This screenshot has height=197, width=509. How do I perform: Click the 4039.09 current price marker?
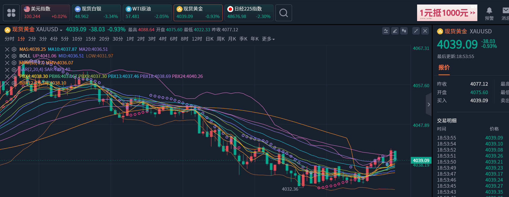point(421,161)
